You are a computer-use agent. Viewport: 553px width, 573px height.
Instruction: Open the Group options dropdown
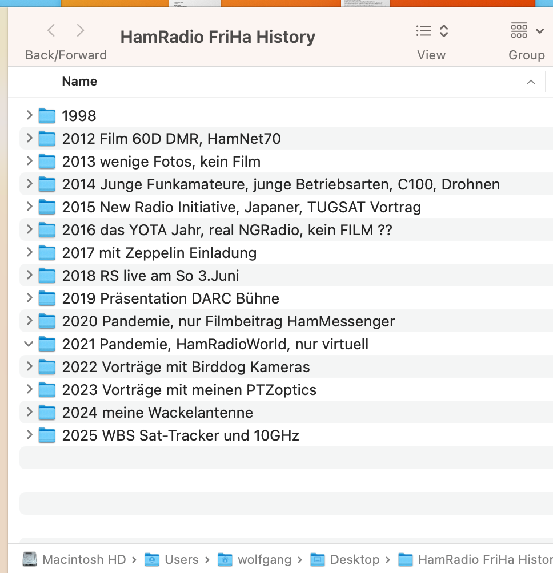pyautogui.click(x=526, y=31)
